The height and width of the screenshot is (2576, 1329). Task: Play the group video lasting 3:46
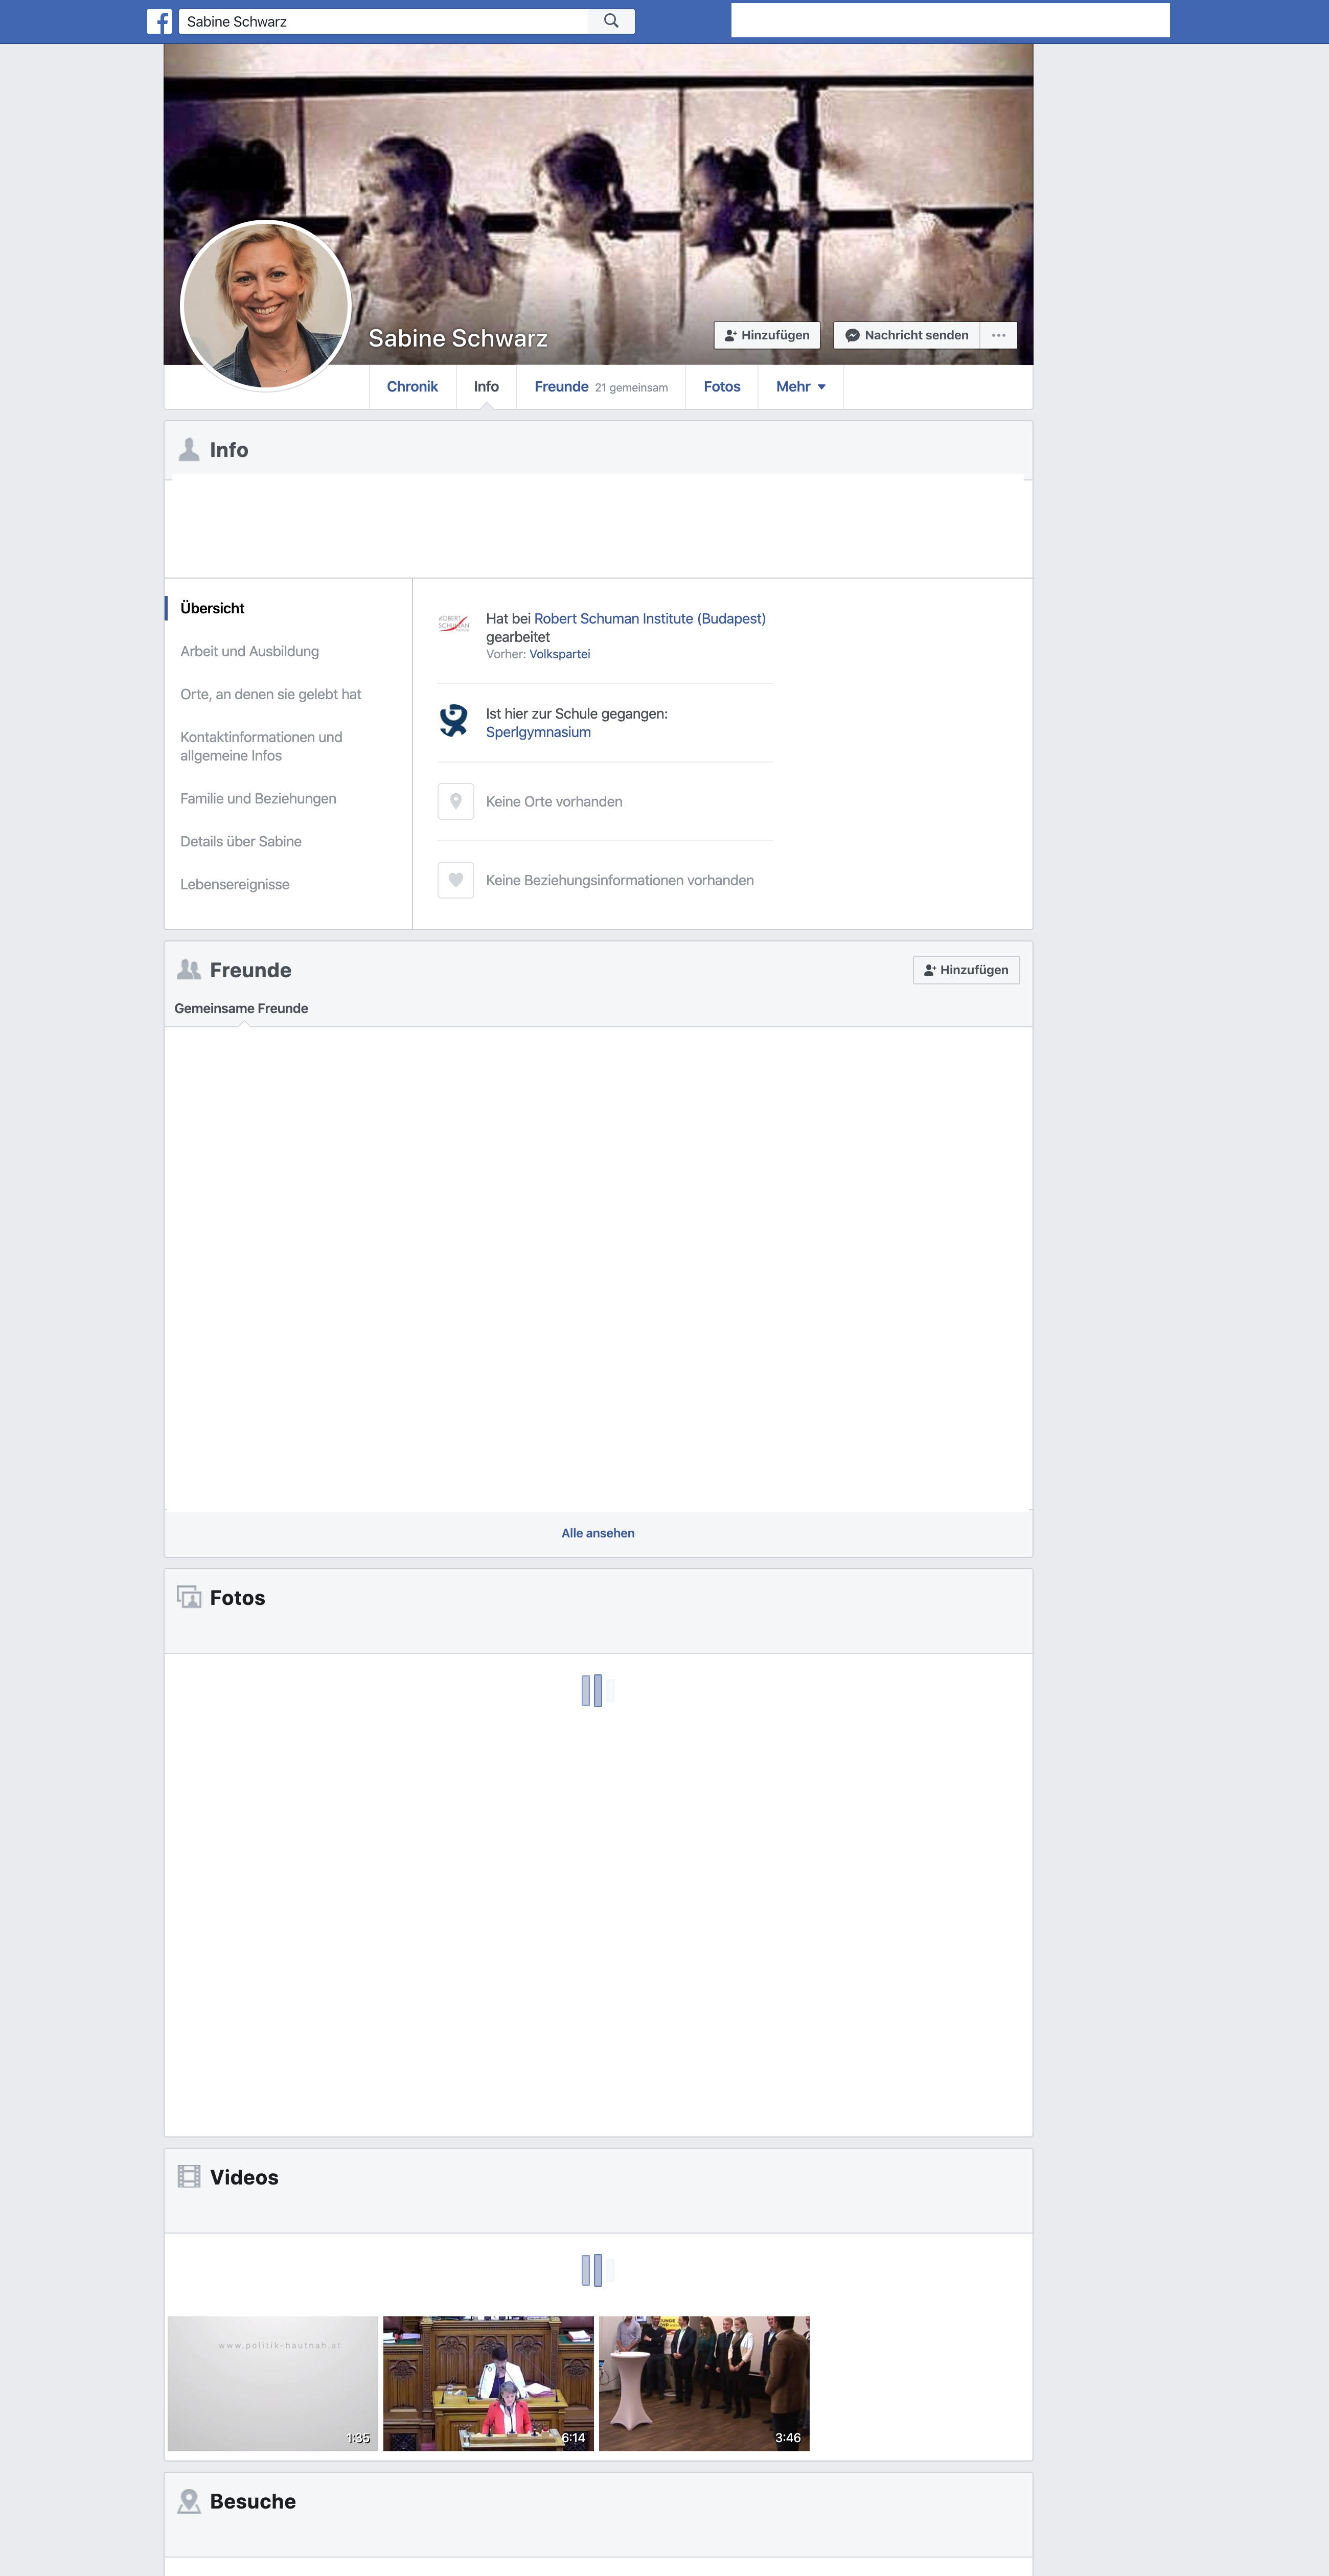click(704, 2383)
